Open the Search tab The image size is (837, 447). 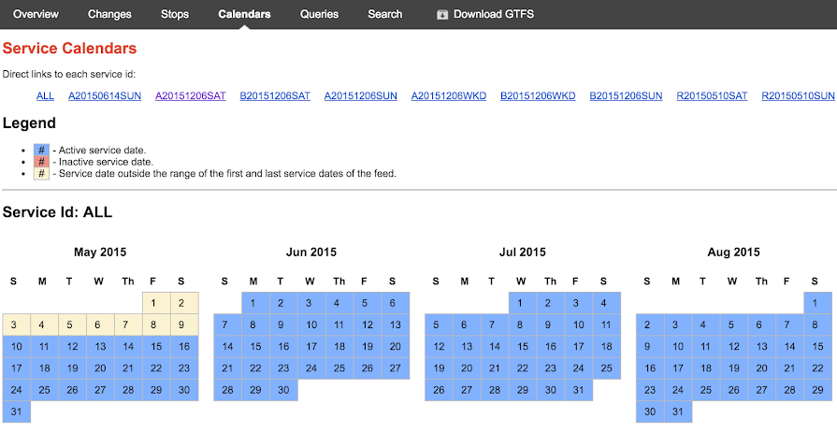click(x=385, y=14)
